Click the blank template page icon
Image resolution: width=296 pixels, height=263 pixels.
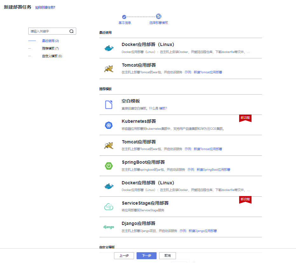point(109,105)
